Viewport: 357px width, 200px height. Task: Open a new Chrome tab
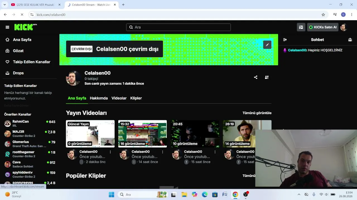(123, 5)
